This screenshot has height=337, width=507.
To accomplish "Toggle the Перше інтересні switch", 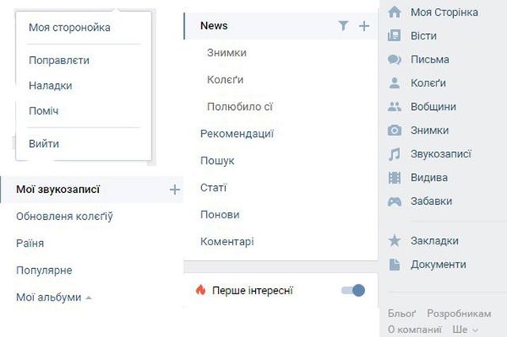I will point(353,290).
